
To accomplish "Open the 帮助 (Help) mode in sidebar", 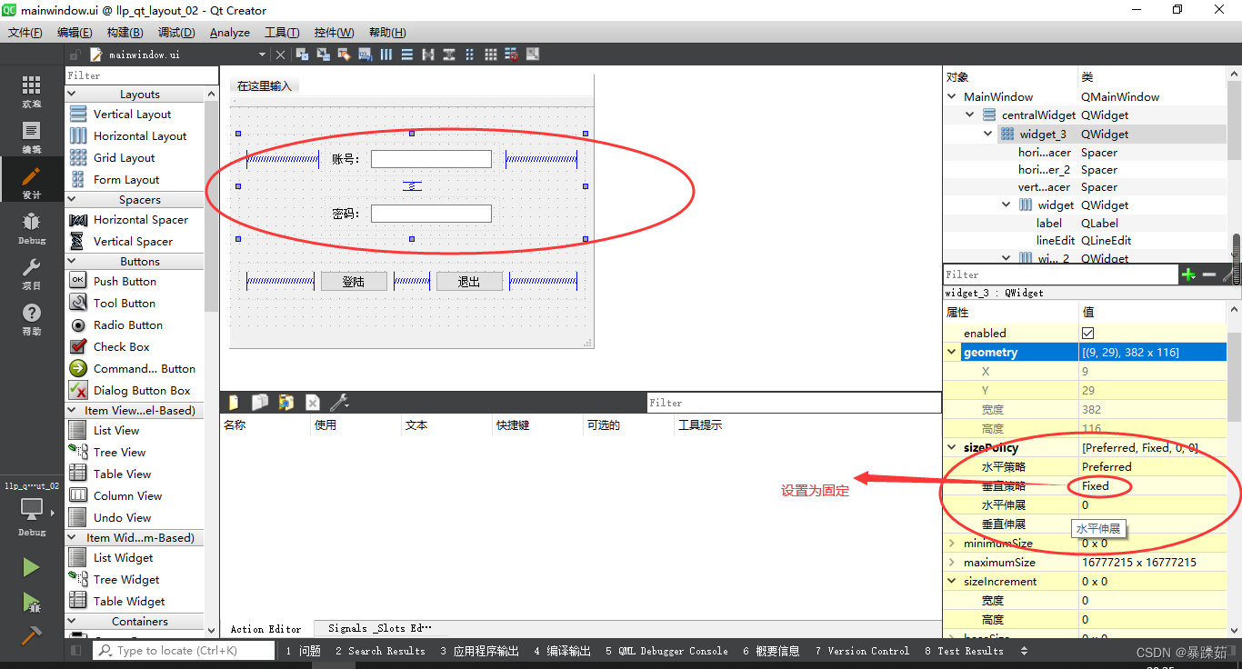I will pyautogui.click(x=32, y=319).
